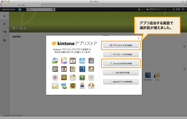Image resolution: width=187 pixels, height=119 pixels.
Task: Open the people icon in left sidebar
Action: click(4, 40)
